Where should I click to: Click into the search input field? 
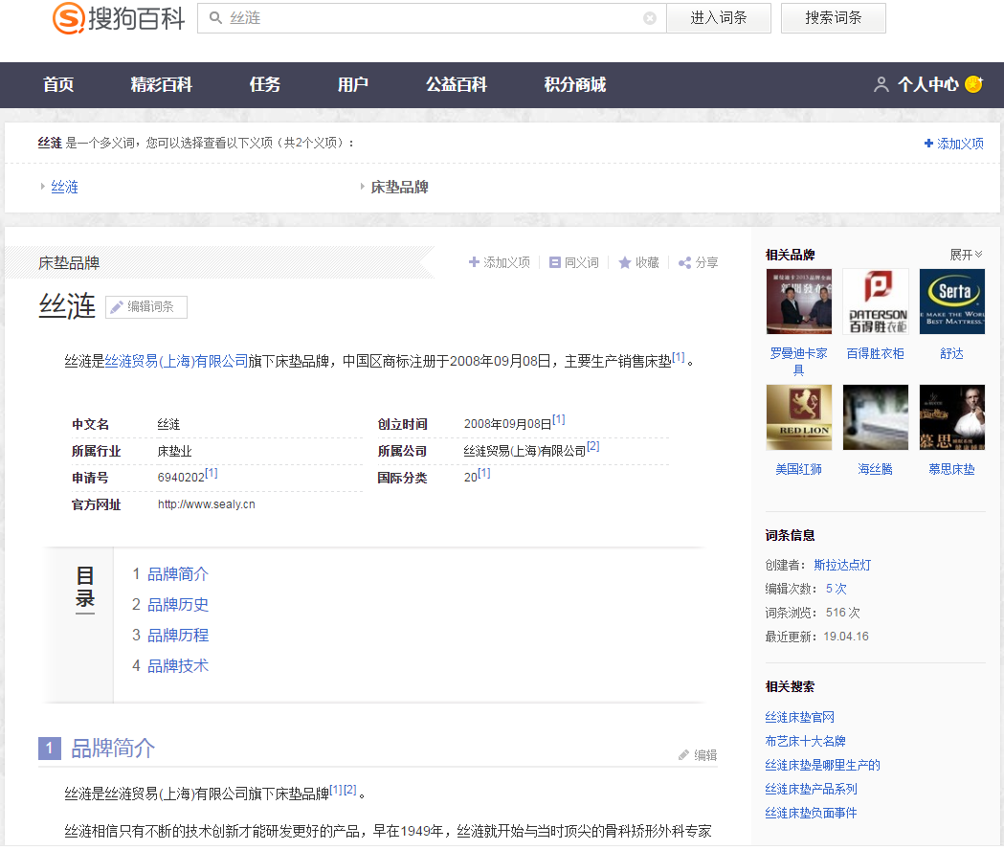pos(433,18)
